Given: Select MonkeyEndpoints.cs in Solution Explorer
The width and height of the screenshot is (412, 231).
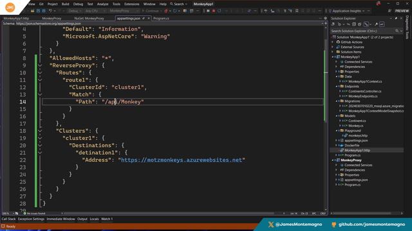Looking at the screenshot, I should pos(362,96).
